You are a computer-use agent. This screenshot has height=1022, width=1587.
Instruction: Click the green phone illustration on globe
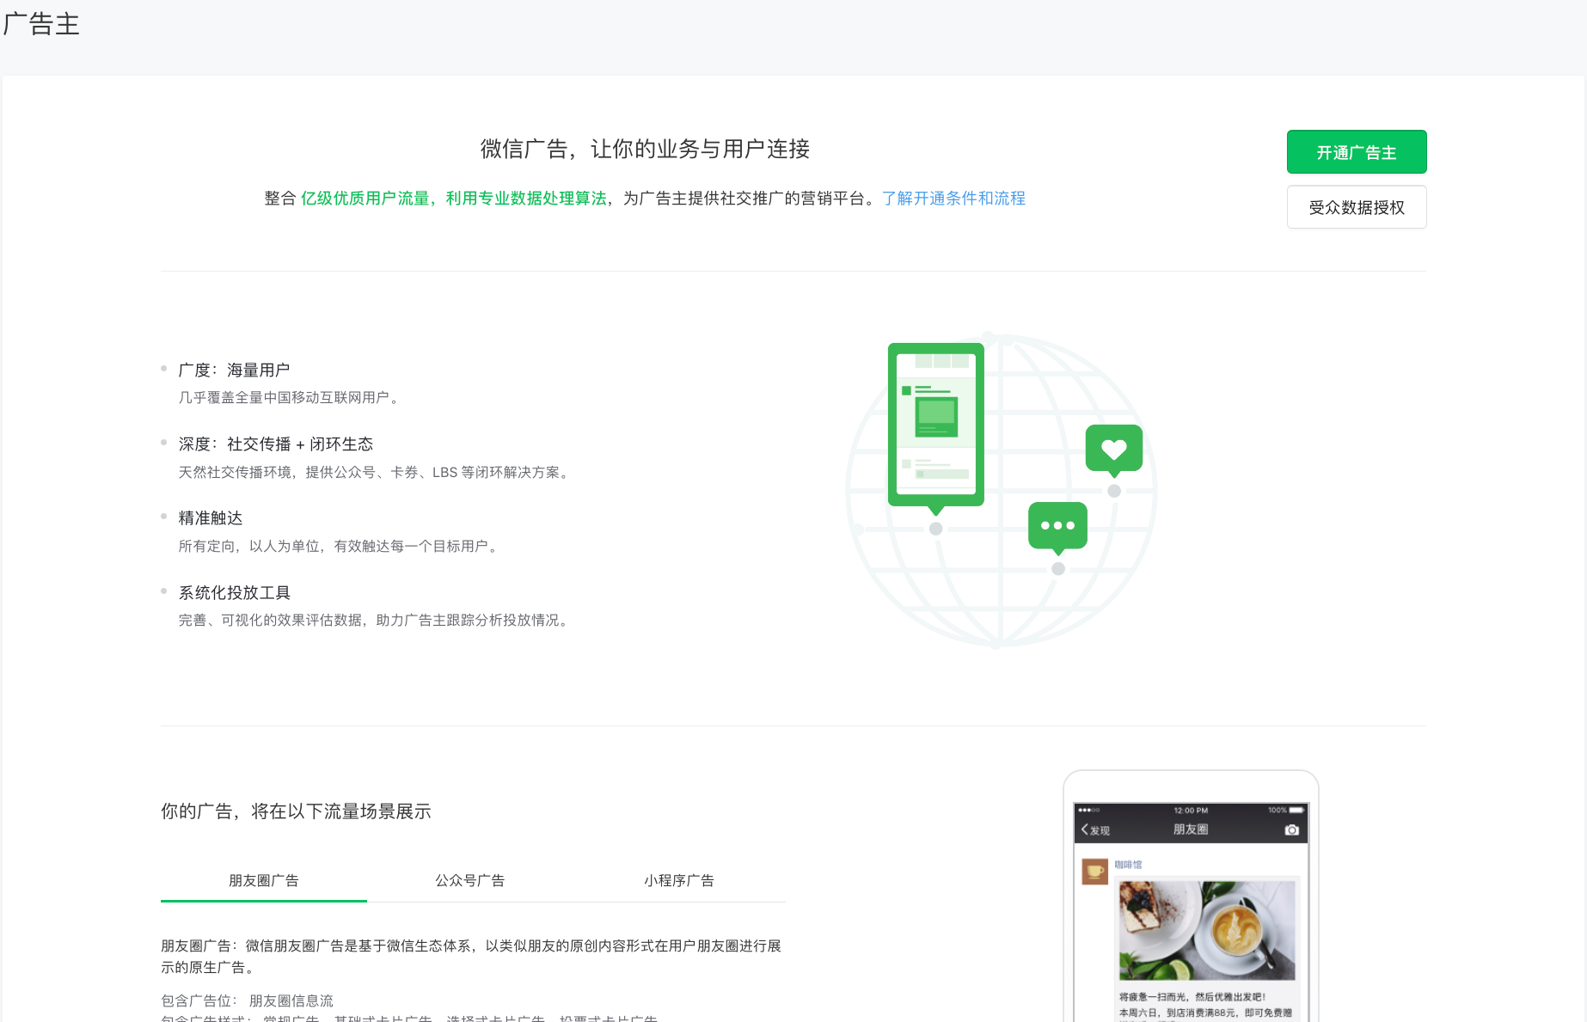[x=935, y=424]
